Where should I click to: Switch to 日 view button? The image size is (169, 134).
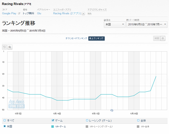(x=163, y=38)
